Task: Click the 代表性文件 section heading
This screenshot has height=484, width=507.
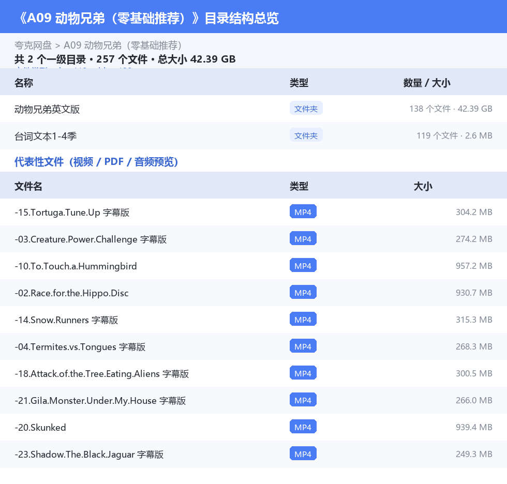Action: tap(96, 161)
